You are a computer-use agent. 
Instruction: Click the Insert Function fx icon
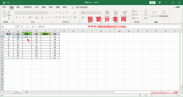tap(33, 27)
